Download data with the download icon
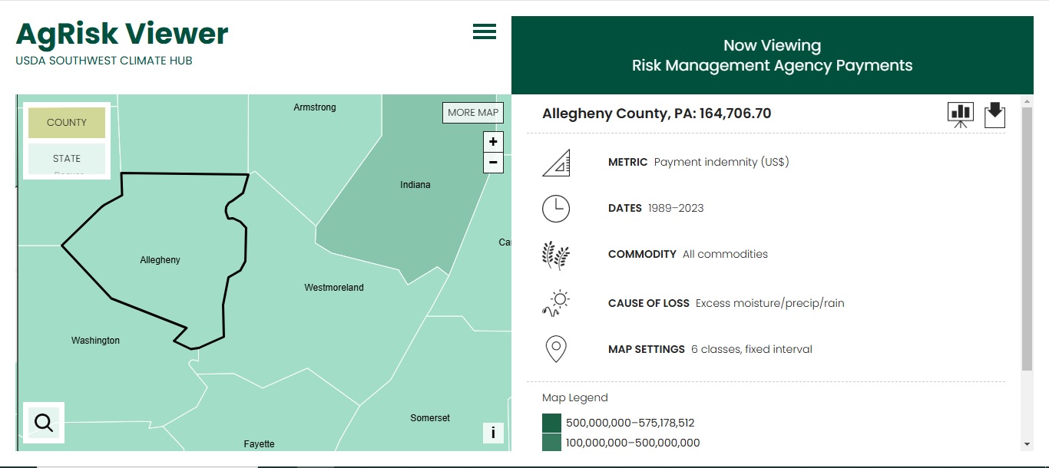 coord(994,115)
